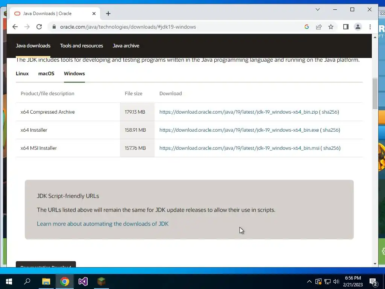Open Java downloads navigation item
385x289 pixels.
click(x=33, y=46)
